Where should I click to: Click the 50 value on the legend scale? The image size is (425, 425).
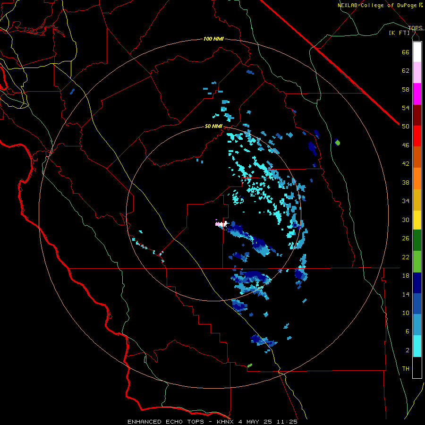pyautogui.click(x=406, y=127)
